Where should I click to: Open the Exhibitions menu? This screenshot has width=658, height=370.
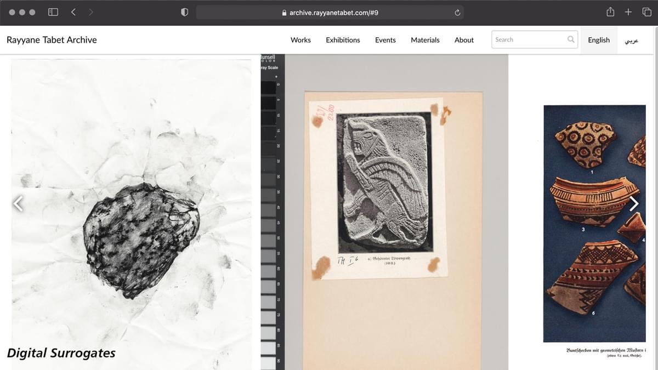[x=343, y=40]
